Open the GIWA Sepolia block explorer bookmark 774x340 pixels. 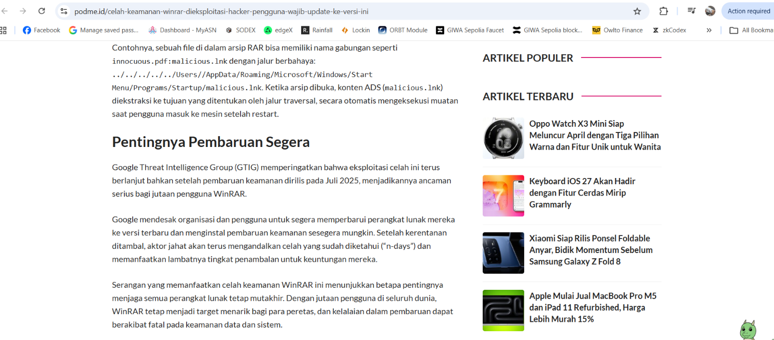click(x=547, y=30)
